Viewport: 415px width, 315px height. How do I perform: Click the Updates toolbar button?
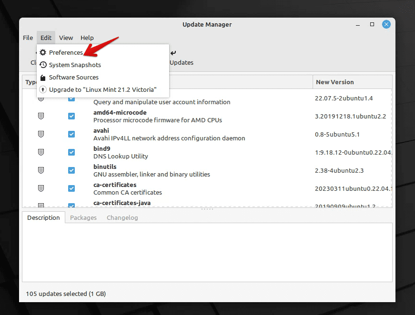pos(182,62)
